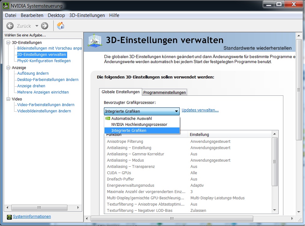305x226 pixels.
Task: Click settings list scroll-down arrow
Action: (x=275, y=210)
